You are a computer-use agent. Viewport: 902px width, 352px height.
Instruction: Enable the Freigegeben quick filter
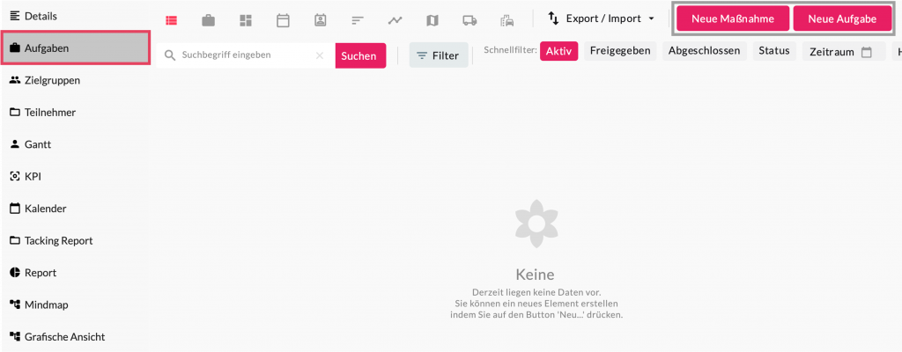[x=620, y=51]
